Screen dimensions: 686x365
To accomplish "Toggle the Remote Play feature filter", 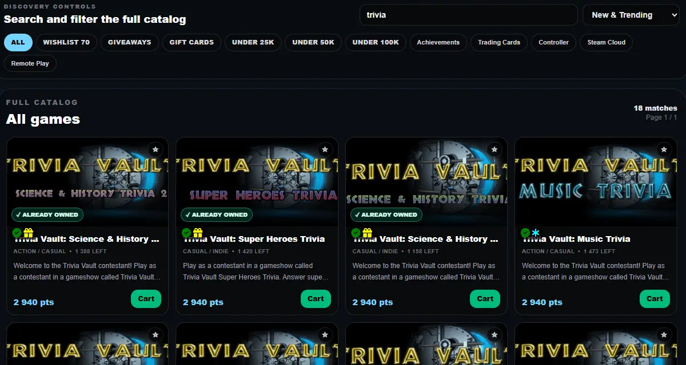I will 30,63.
